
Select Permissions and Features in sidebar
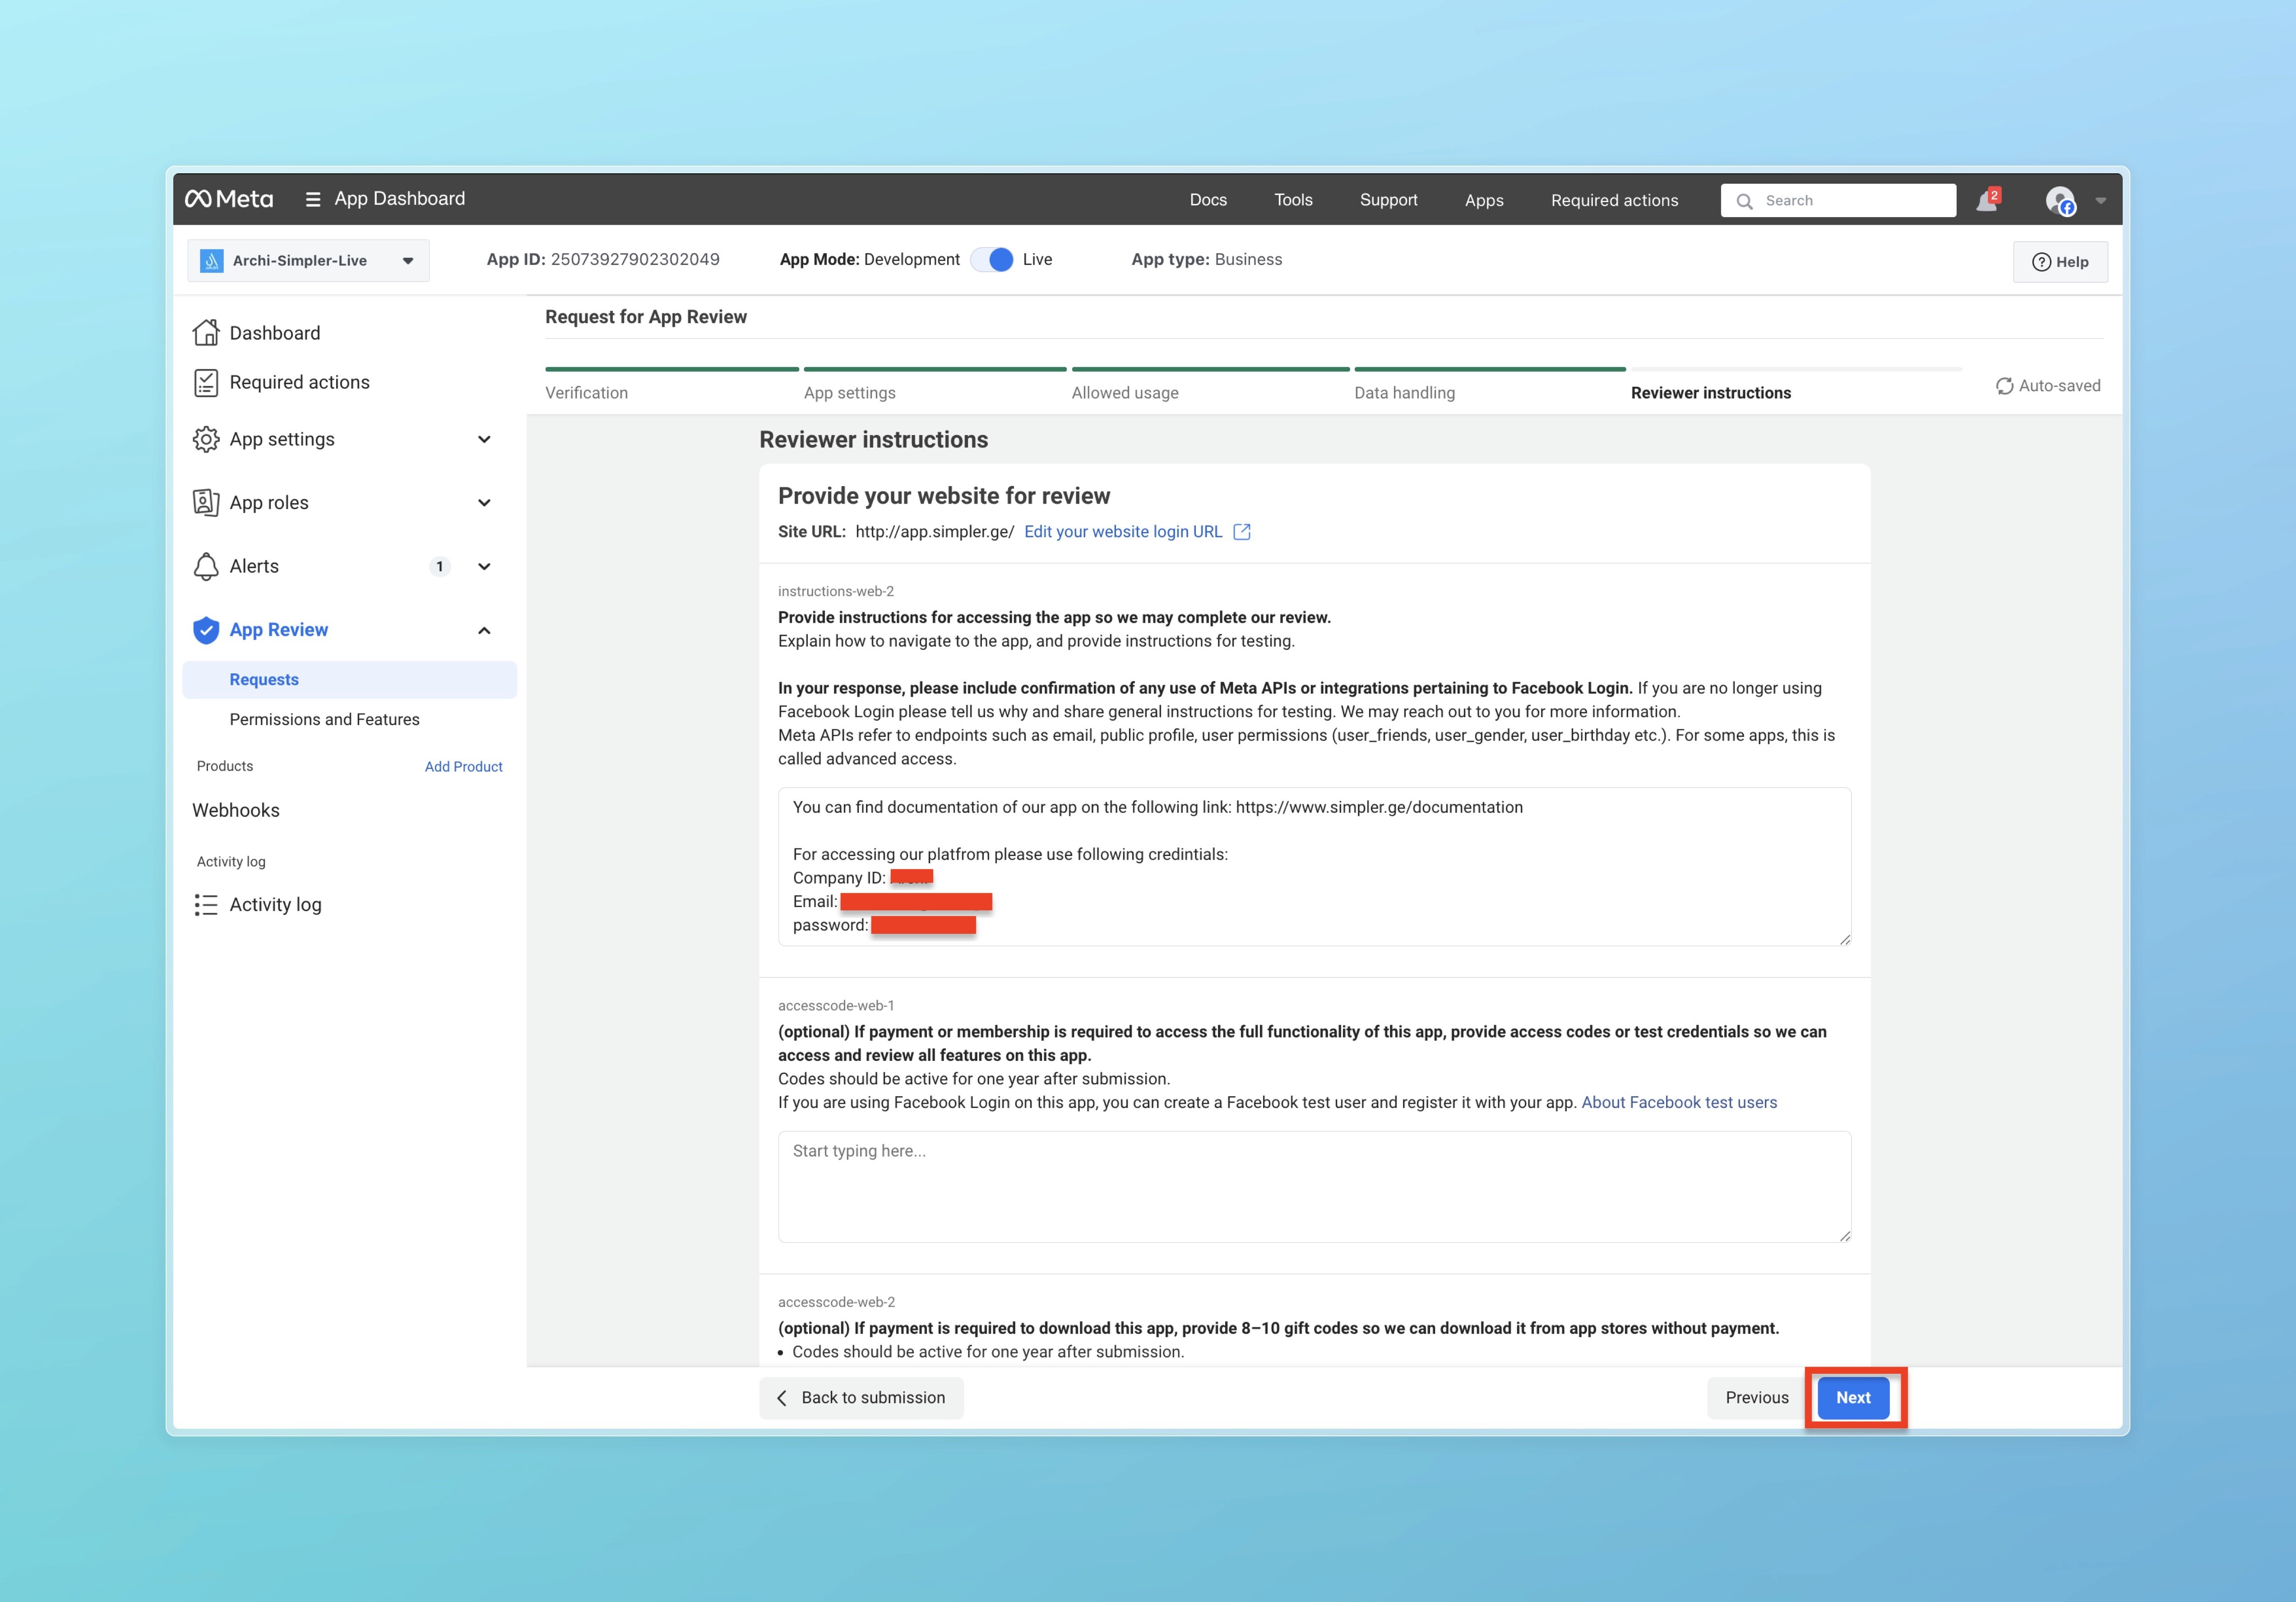pos(324,719)
